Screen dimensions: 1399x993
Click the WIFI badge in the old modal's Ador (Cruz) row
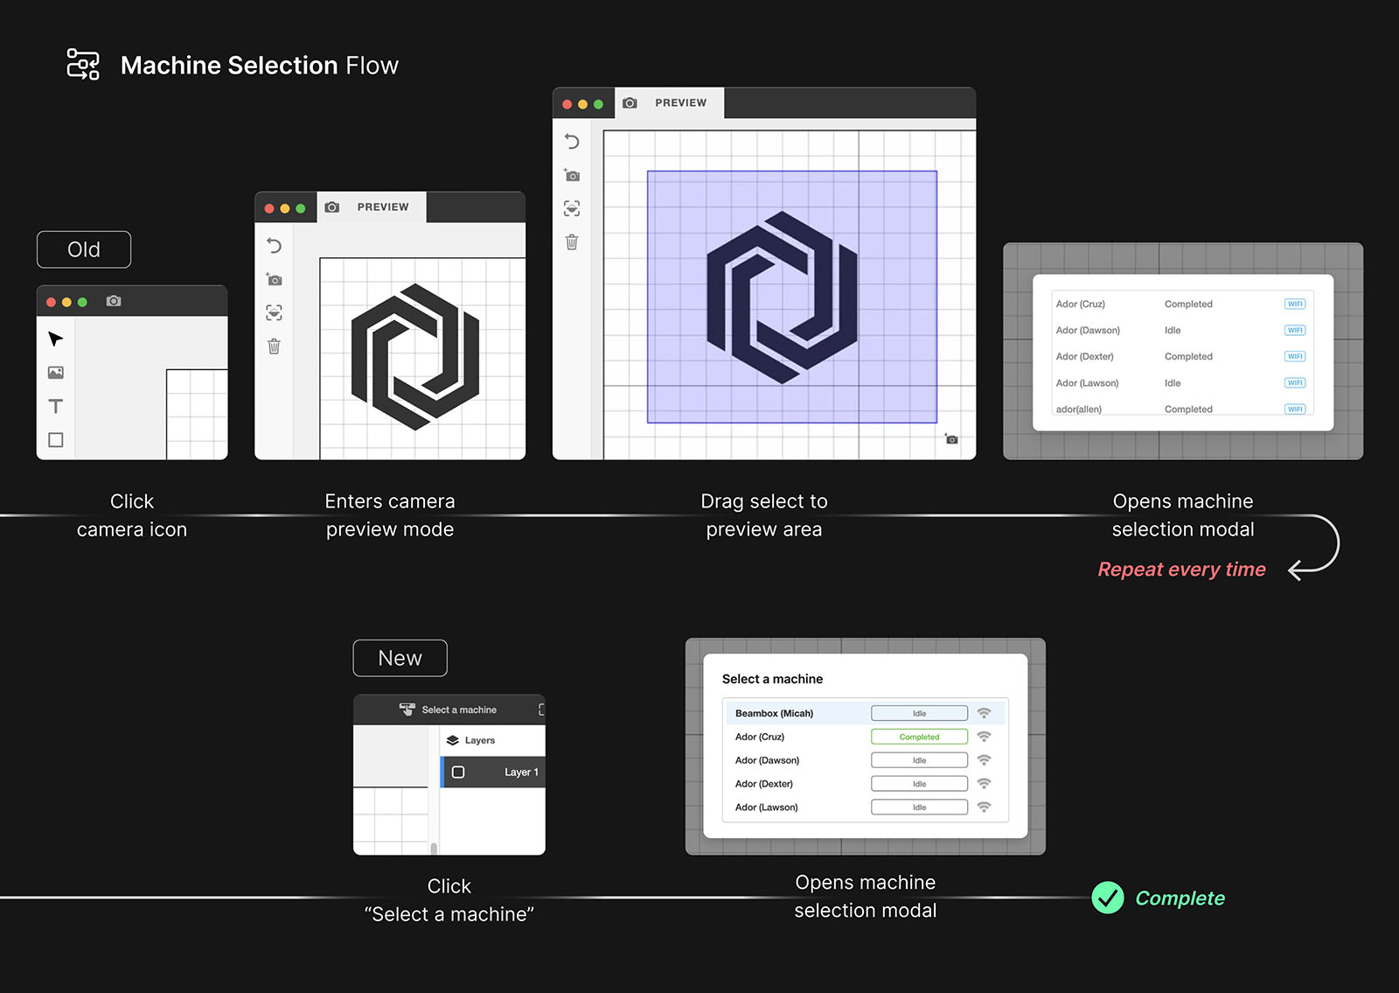1295,304
